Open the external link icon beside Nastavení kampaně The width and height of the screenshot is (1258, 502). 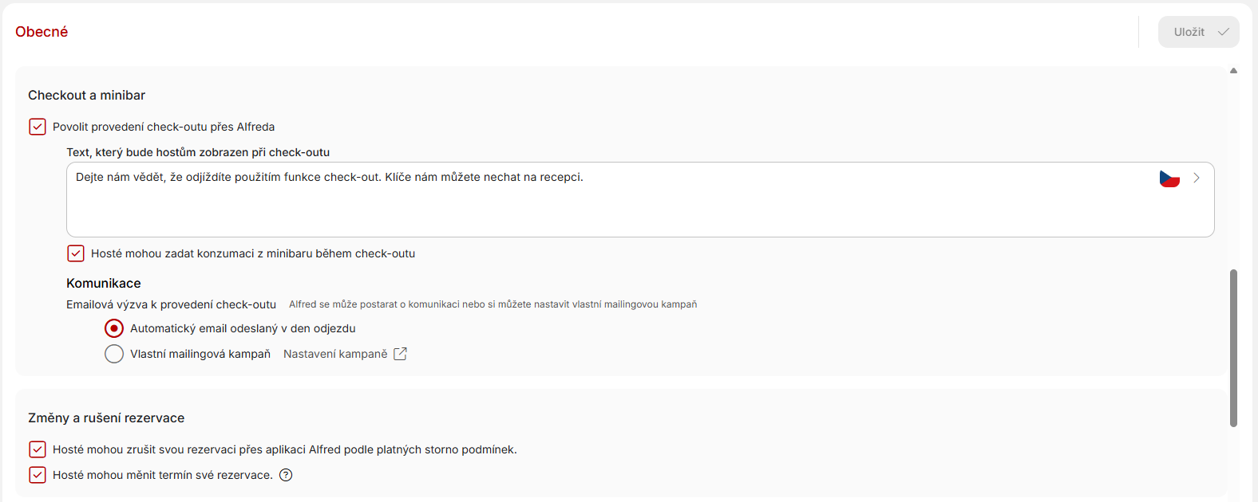point(401,354)
